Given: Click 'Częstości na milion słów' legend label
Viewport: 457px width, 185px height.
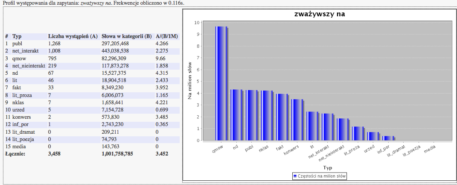Looking at the screenshot, I should pyautogui.click(x=321, y=176).
